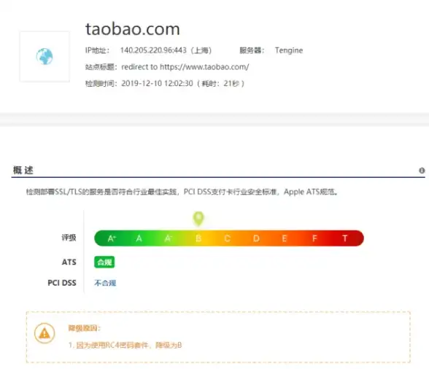Image resolution: width=429 pixels, height=369 pixels.
Task: Click the green map pin marker above B
Action: pos(198,218)
